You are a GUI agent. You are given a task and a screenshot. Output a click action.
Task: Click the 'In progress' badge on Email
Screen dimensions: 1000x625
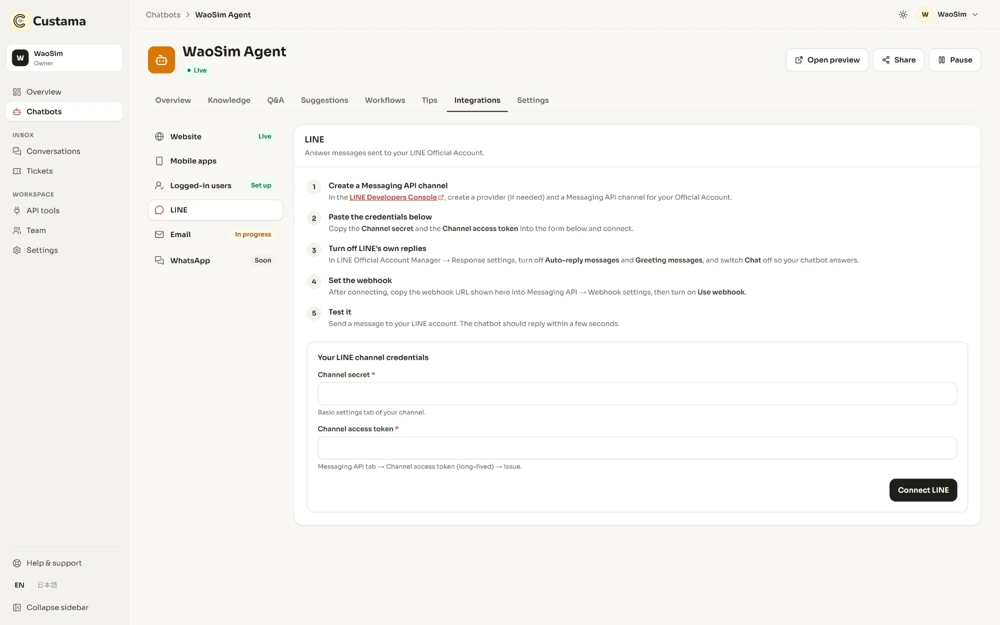point(253,234)
